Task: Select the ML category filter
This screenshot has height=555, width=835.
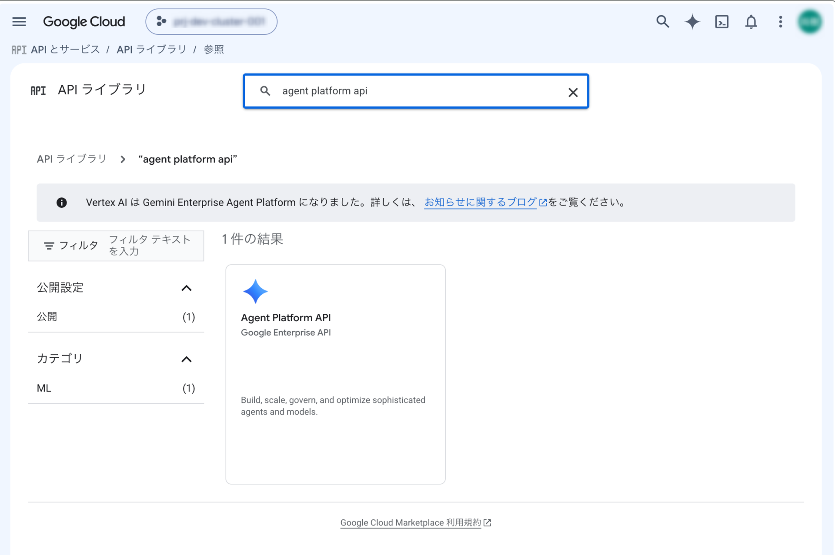Action: (116, 388)
